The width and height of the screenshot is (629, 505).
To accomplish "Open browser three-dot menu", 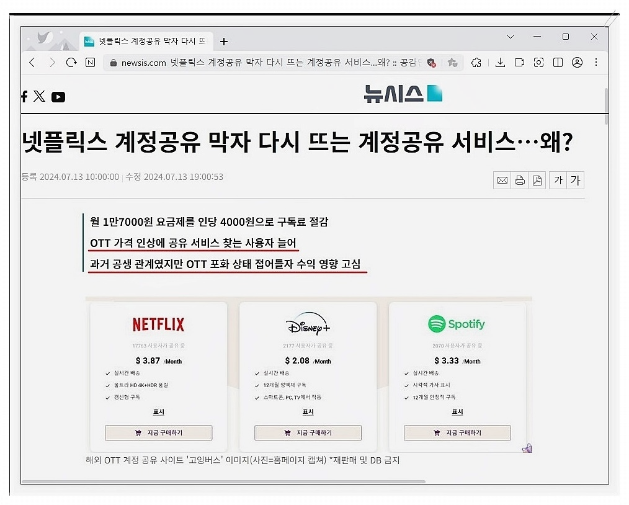I will click(596, 62).
